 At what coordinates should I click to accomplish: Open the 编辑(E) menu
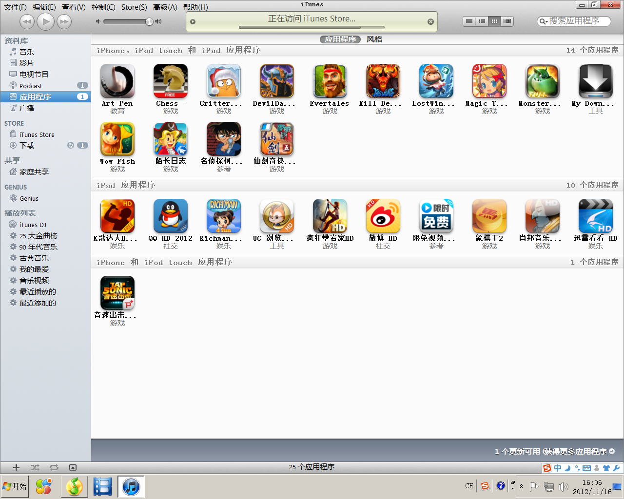pyautogui.click(x=44, y=7)
